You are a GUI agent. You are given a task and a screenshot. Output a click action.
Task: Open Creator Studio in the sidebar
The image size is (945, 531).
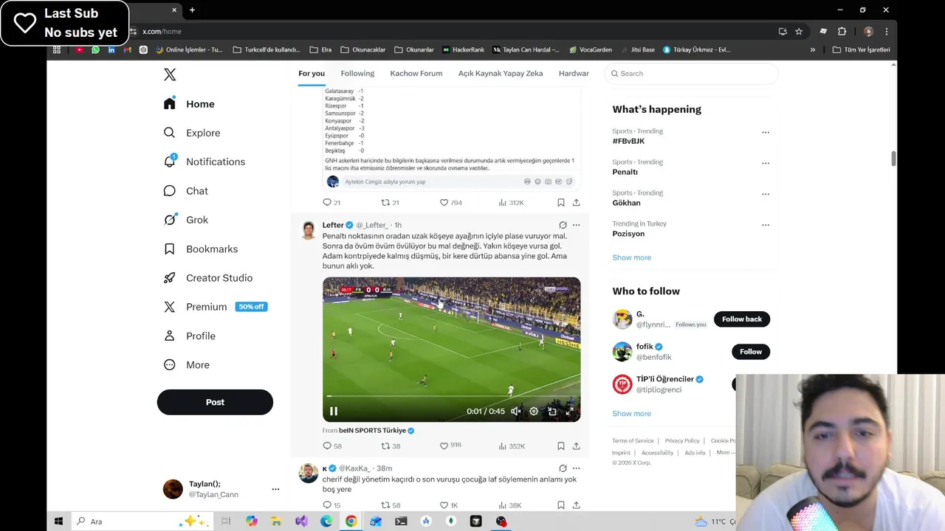tap(208, 278)
